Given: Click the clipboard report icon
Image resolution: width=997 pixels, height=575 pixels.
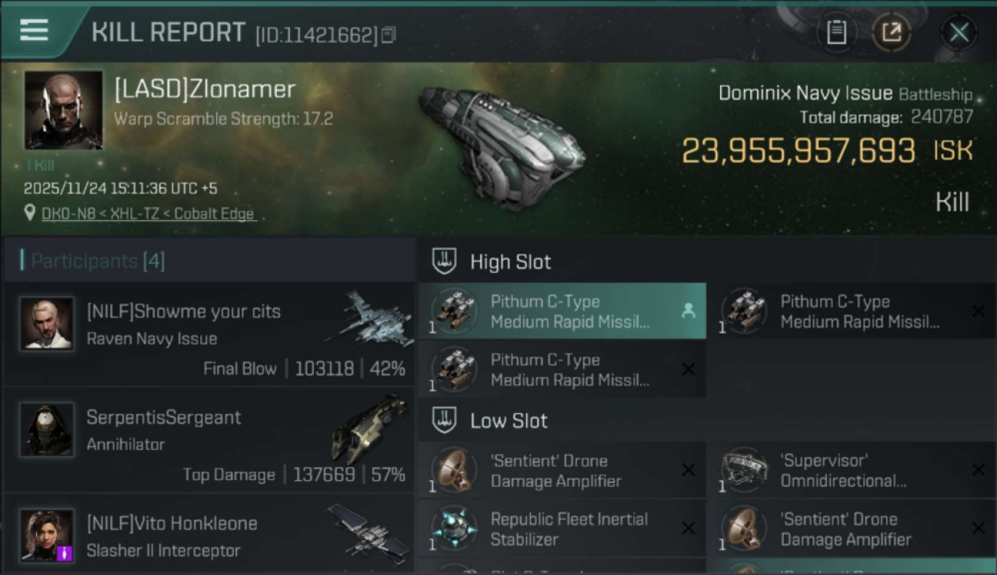Looking at the screenshot, I should [x=836, y=32].
